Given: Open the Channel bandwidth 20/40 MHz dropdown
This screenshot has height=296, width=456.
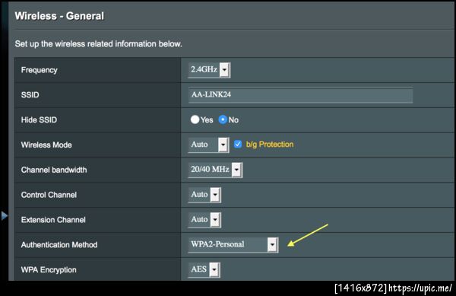Looking at the screenshot, I should point(215,170).
